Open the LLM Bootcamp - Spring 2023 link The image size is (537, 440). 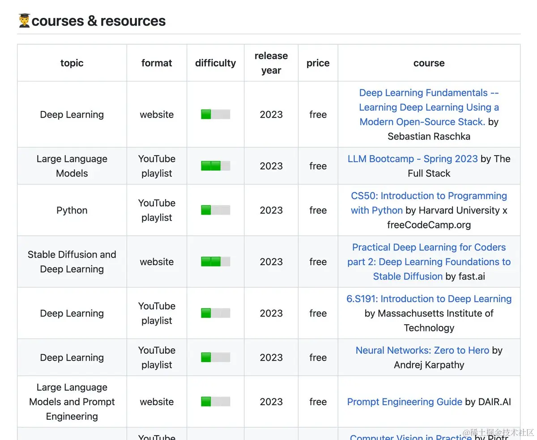click(412, 159)
